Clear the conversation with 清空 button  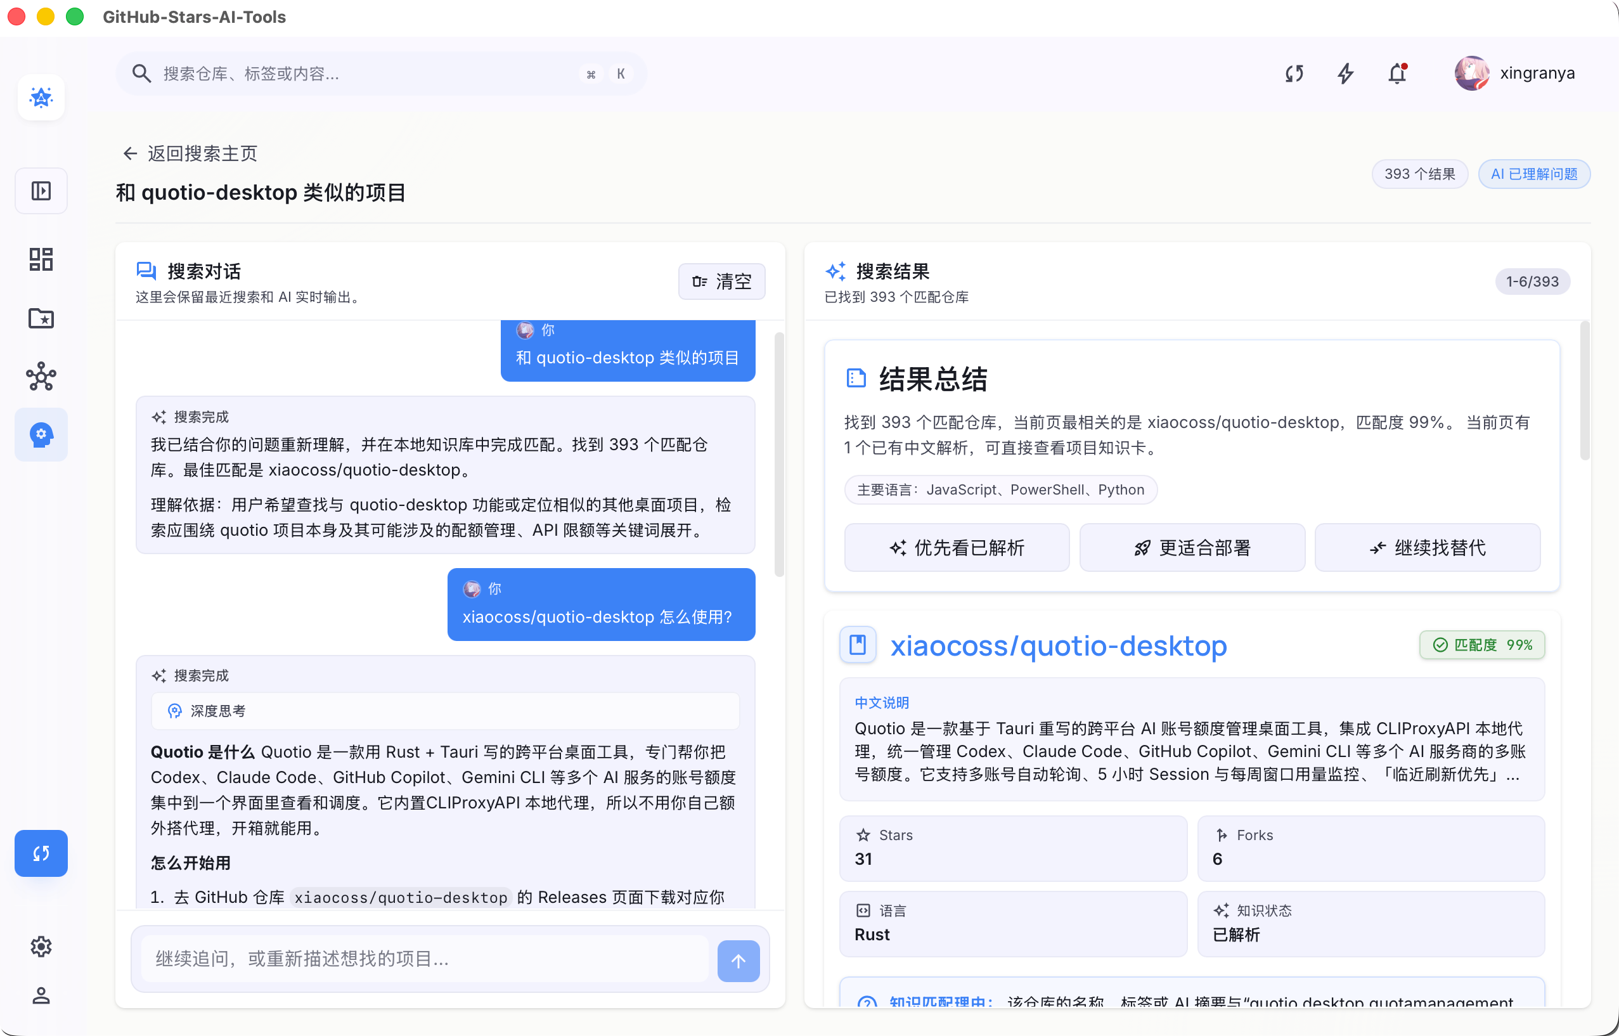point(722,282)
